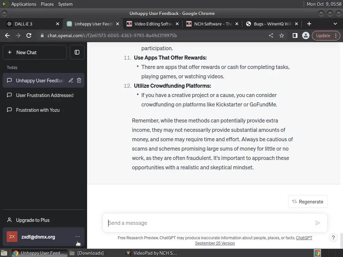Screen dimensions: 343x257
Task: Close the Bugs - WineHQ Wiki tab
Action: (x=296, y=24)
